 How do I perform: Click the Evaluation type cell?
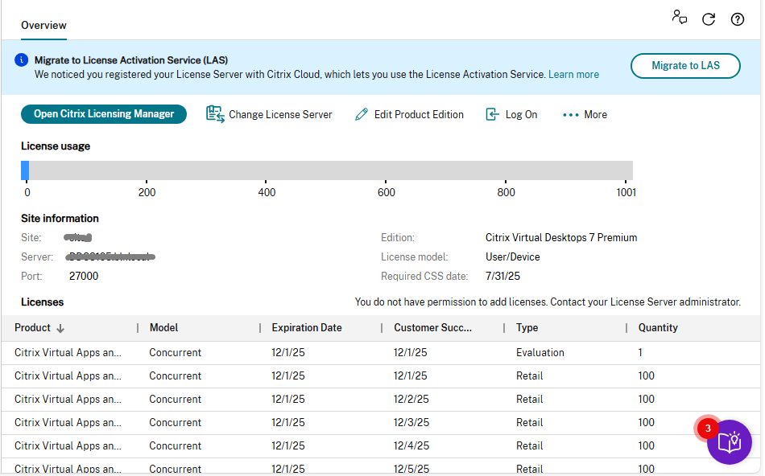540,353
